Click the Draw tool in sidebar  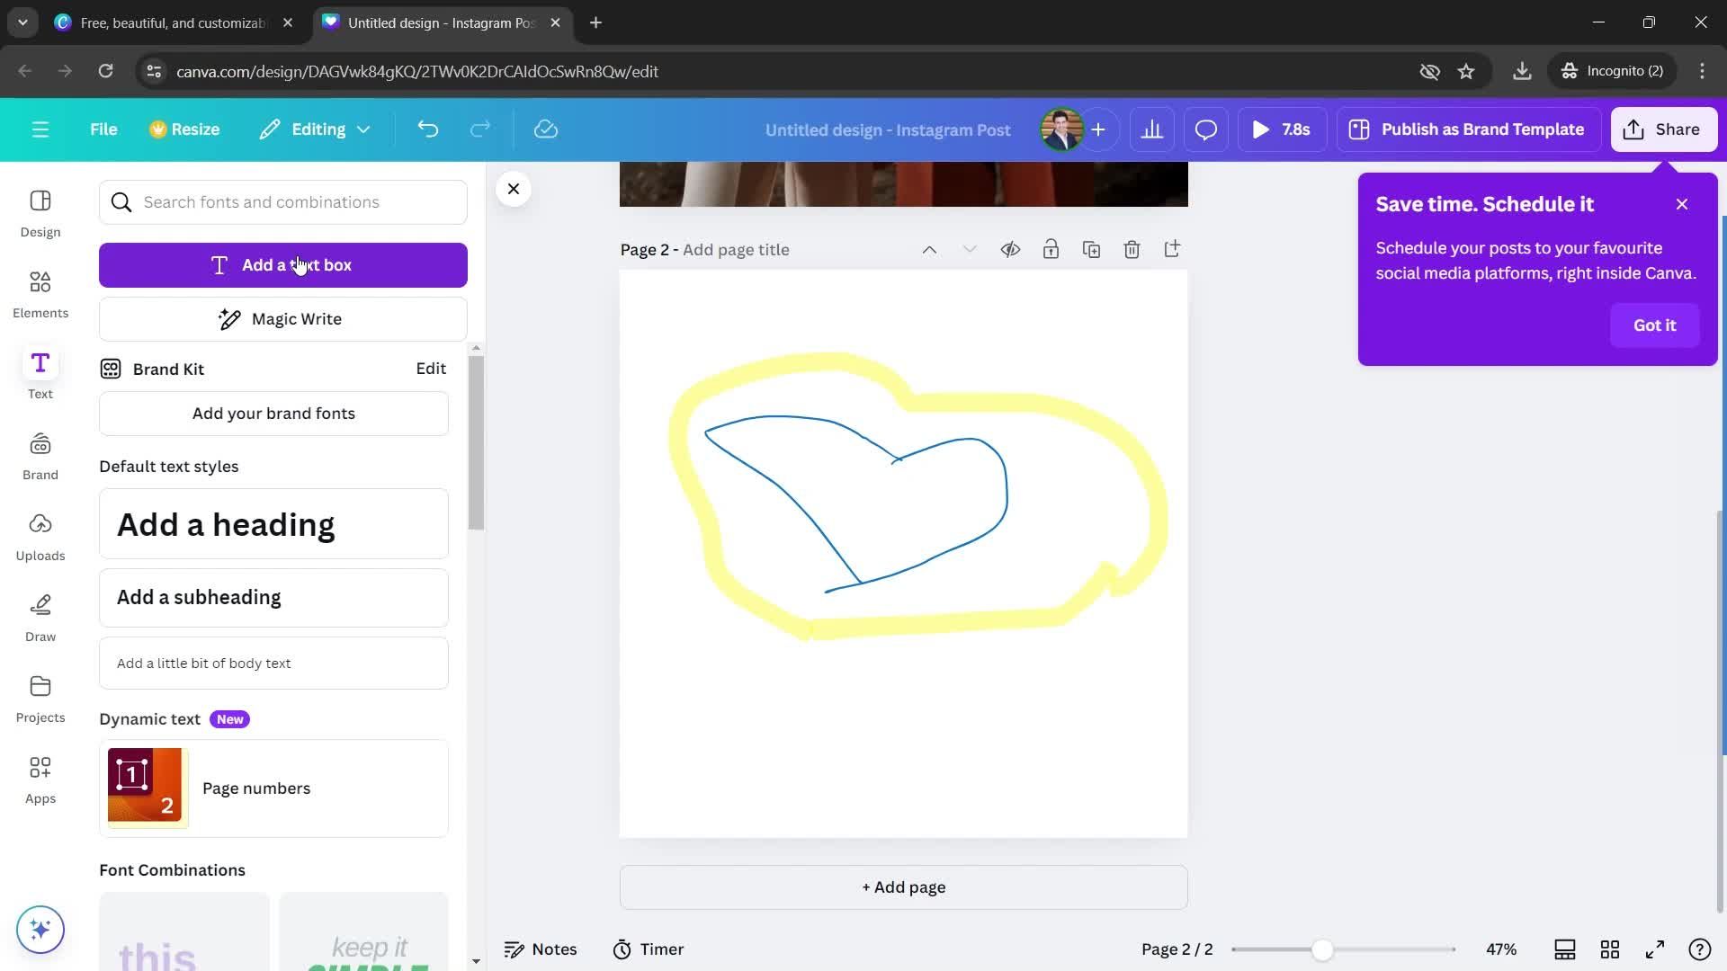[x=40, y=615]
